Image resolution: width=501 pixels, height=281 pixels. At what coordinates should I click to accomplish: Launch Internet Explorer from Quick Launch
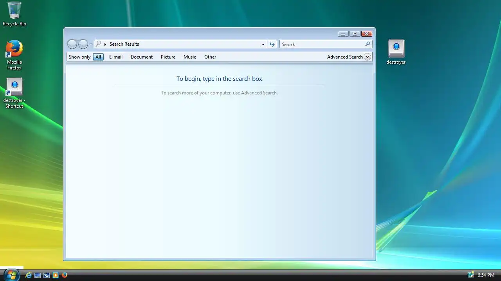coord(29,275)
